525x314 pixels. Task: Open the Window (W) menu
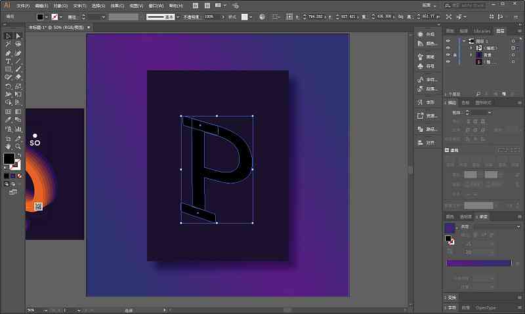pyautogui.click(x=156, y=6)
